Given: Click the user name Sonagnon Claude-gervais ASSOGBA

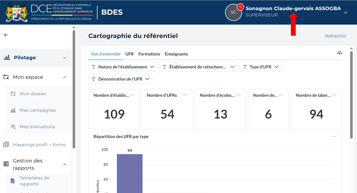Looking at the screenshot, I should [x=293, y=8].
